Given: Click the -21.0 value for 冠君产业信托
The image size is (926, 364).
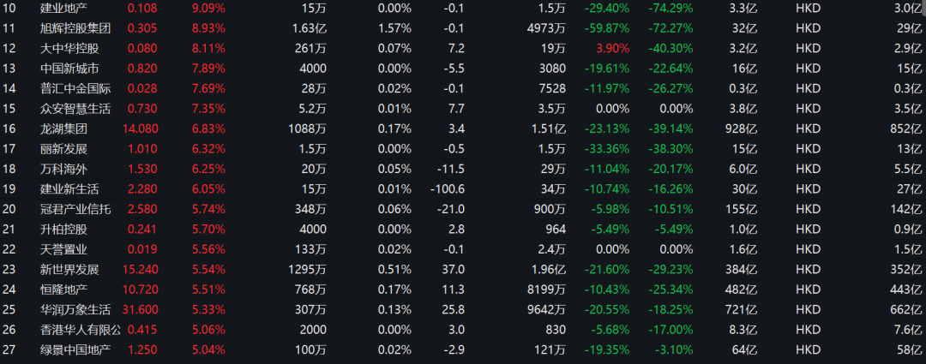Looking at the screenshot, I should pyautogui.click(x=450, y=209).
